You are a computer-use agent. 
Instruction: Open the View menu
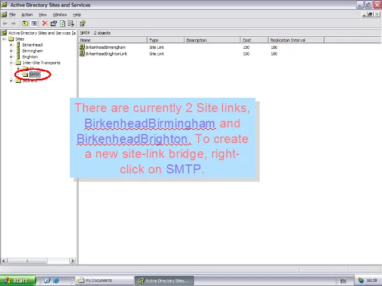click(42, 14)
